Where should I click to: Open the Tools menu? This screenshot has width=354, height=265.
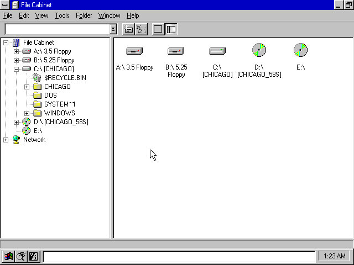coord(62,15)
